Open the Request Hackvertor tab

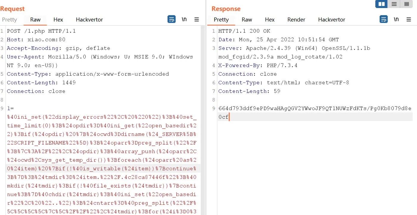click(x=89, y=20)
